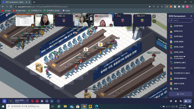Toggle the green raise hand button

[52, 101]
